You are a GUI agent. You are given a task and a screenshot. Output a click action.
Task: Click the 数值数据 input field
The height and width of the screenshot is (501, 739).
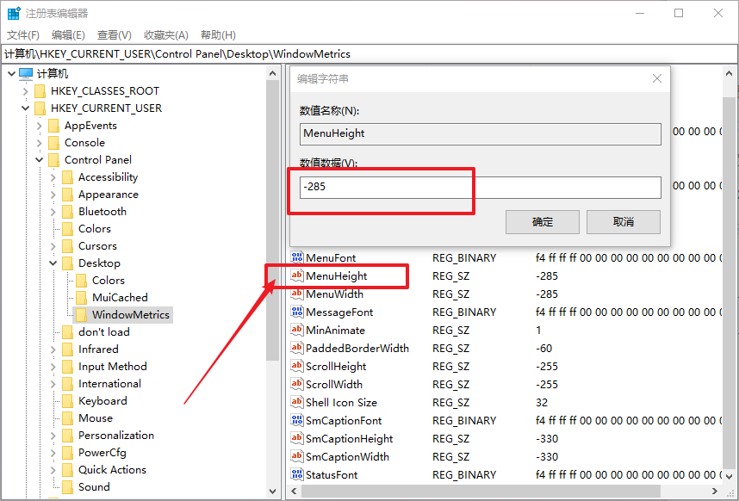click(x=480, y=188)
